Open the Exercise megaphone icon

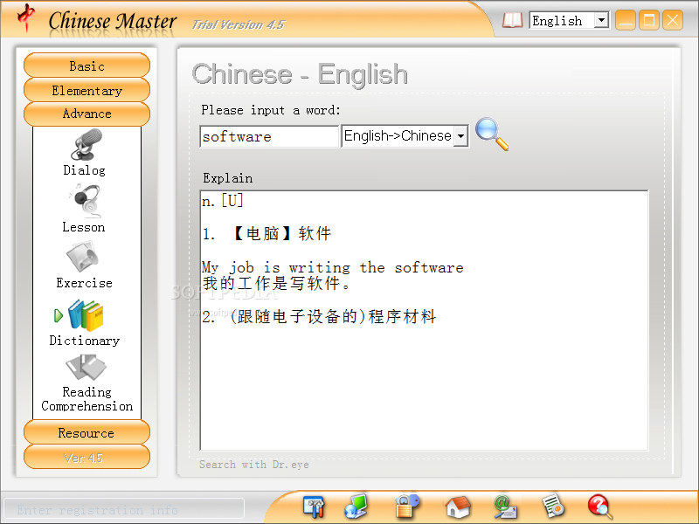(83, 257)
